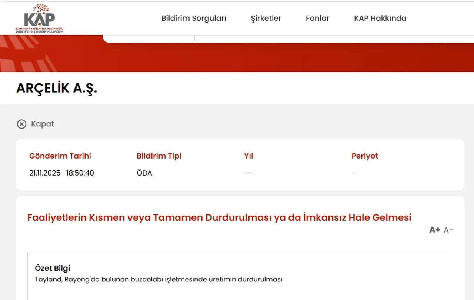
Task: Open the Fonlar menu
Action: click(317, 18)
